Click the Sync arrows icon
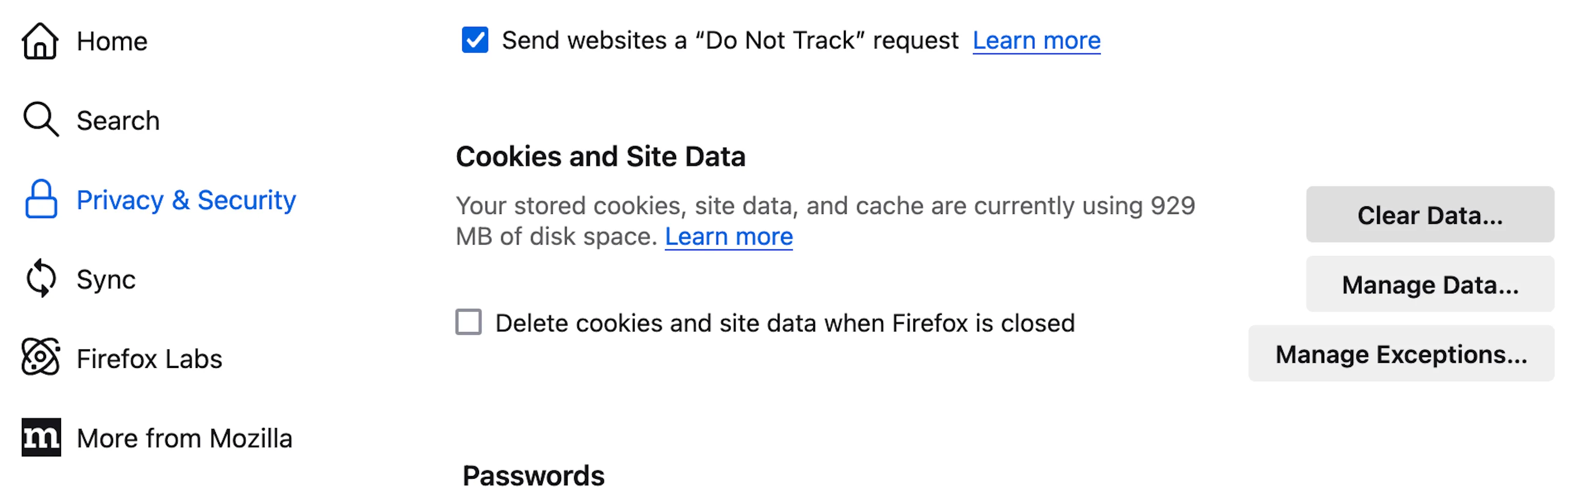This screenshot has height=503, width=1582. pyautogui.click(x=41, y=278)
